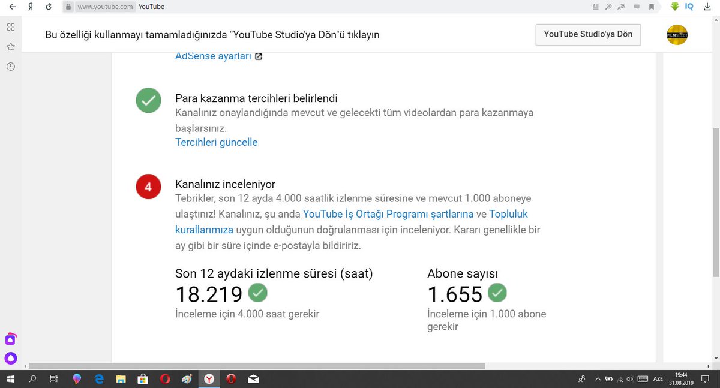Click the lock icon beside www.youtube.com
Image resolution: width=720 pixels, height=388 pixels.
click(x=68, y=7)
